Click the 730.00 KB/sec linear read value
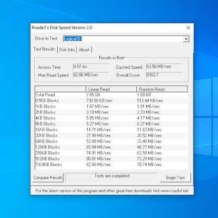The width and height of the screenshot is (218, 218). [x=99, y=101]
